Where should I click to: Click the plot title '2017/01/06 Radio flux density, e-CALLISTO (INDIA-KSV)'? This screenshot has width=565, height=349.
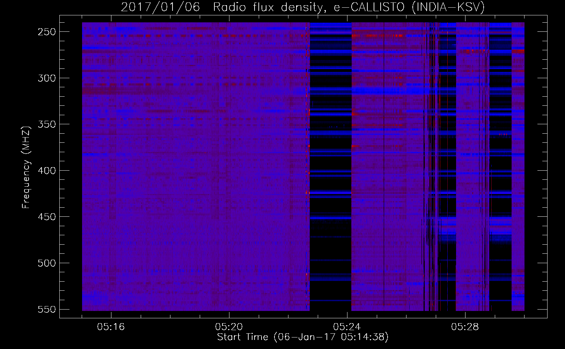tap(303, 7)
